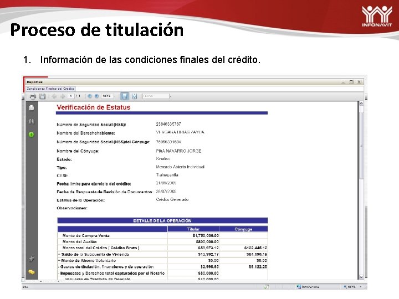Viewport: 399px width, 299px height.
Task: Click the $80,000.00 impuestos value
Action: pos(208,274)
